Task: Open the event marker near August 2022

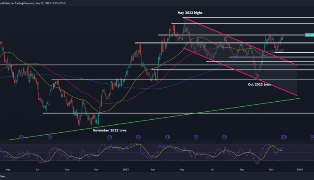Action: (x=50, y=136)
